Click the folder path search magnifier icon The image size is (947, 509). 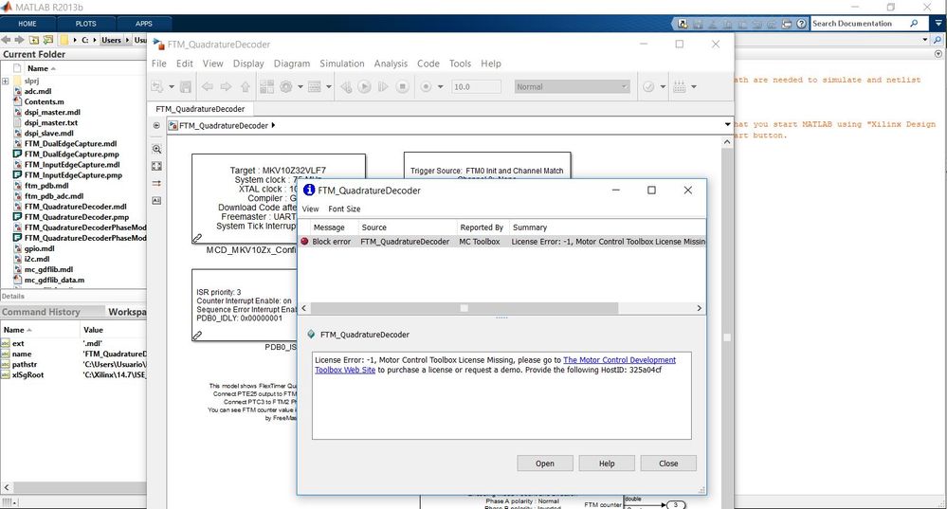click(x=938, y=40)
